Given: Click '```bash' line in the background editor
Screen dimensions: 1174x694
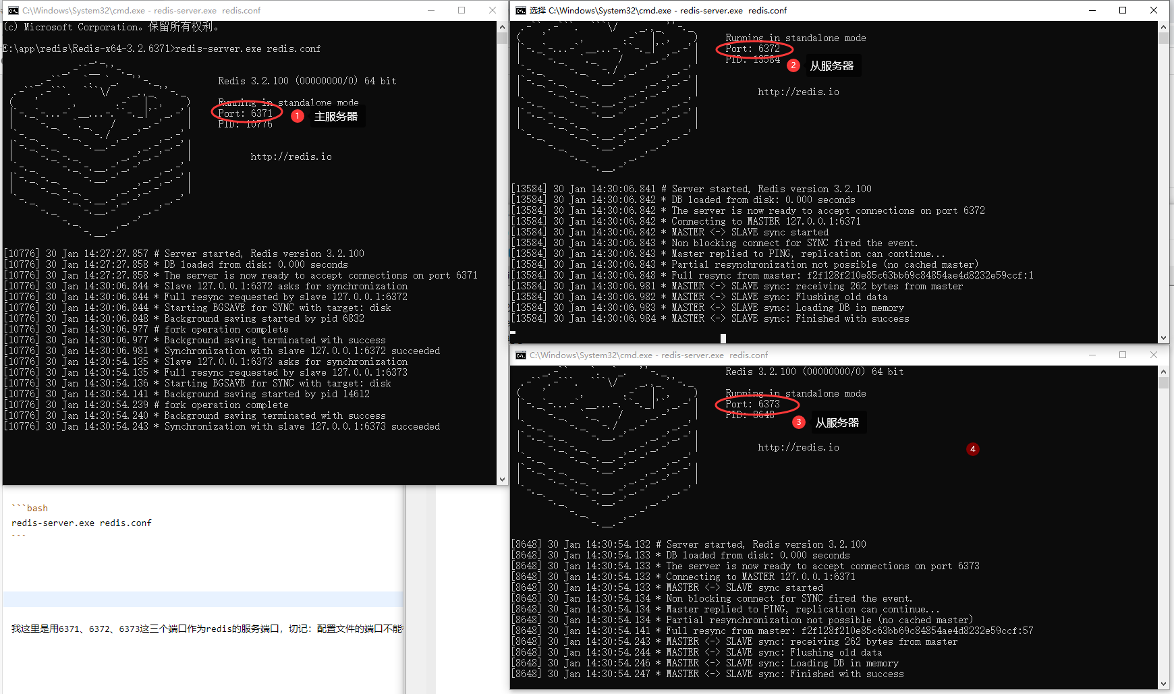Looking at the screenshot, I should tap(30, 508).
